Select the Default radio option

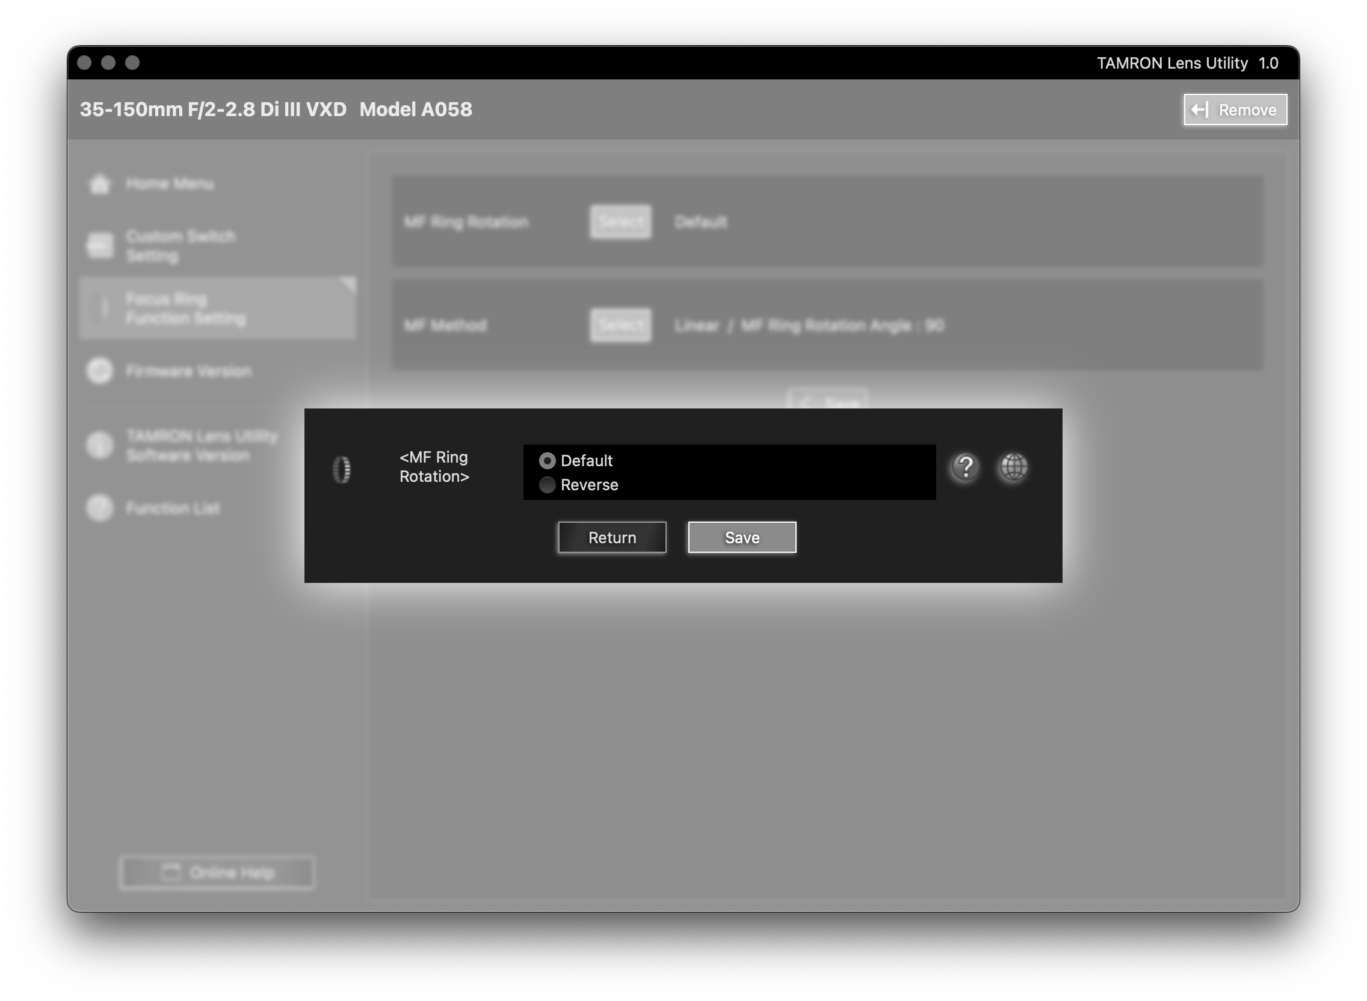coord(547,461)
